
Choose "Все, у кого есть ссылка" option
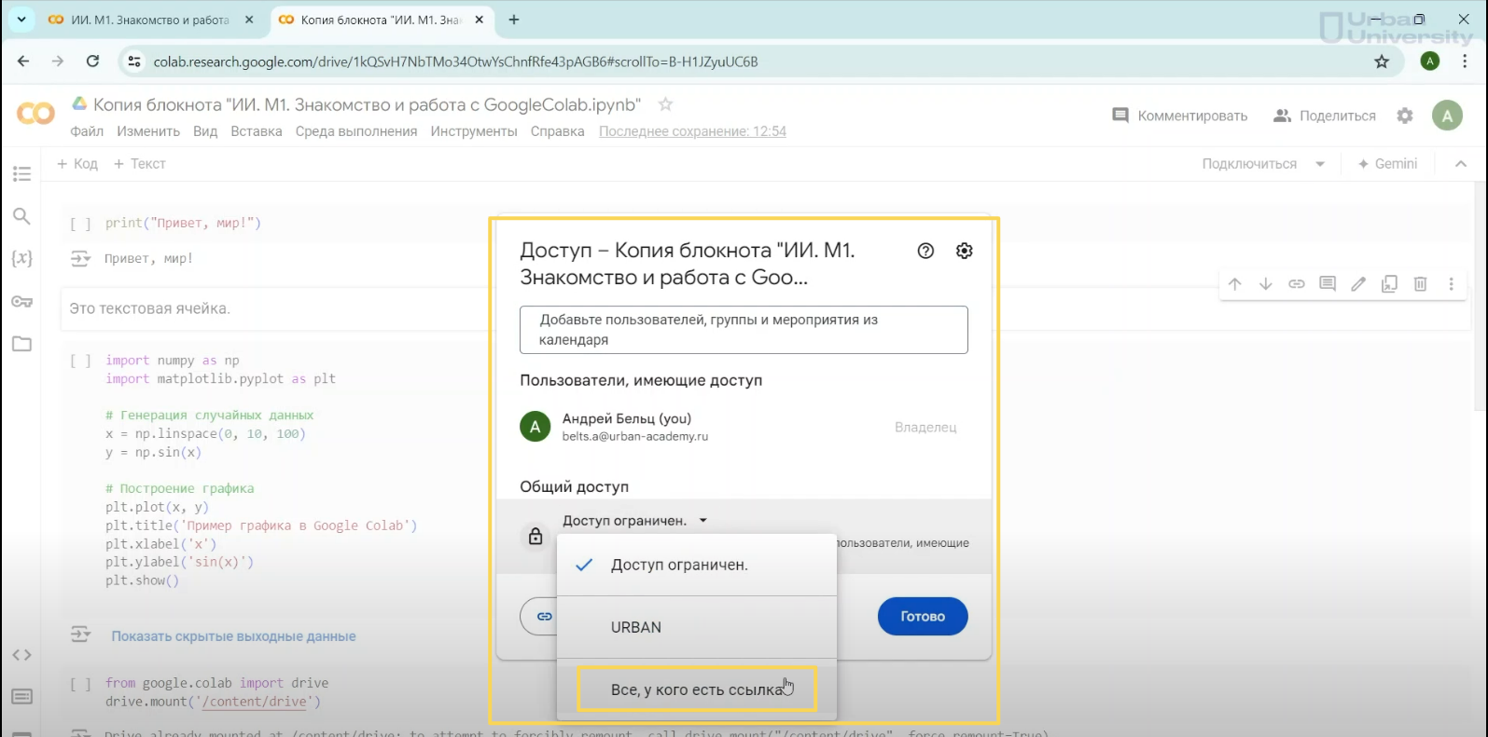pos(697,689)
